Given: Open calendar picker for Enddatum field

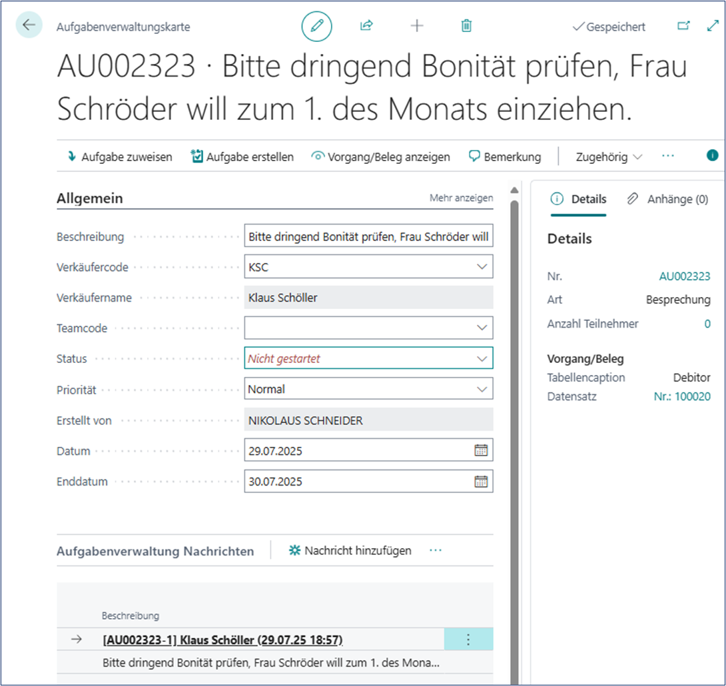Looking at the screenshot, I should (481, 481).
